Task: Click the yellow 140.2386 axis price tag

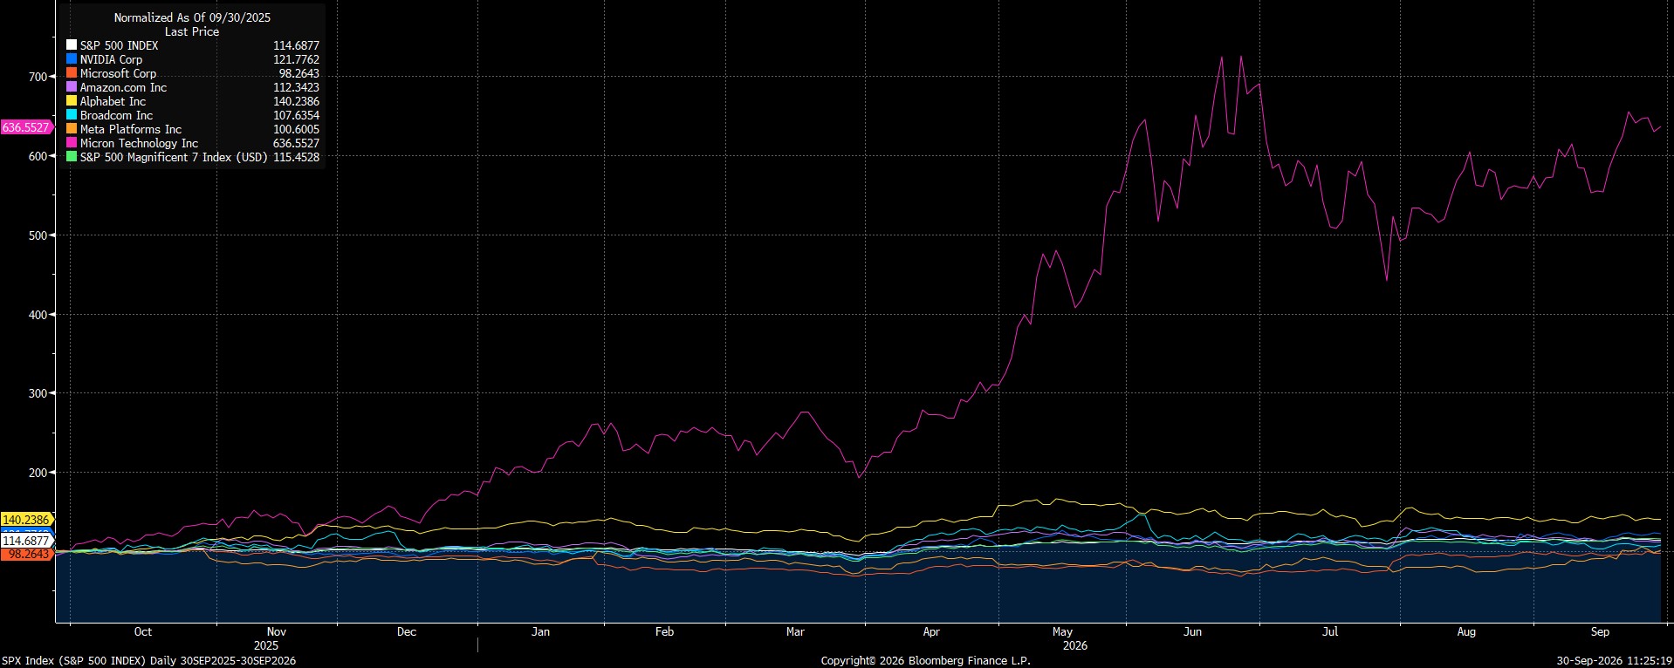Action: click(x=26, y=520)
